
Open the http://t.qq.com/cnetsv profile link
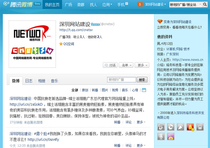[x=76, y=30]
